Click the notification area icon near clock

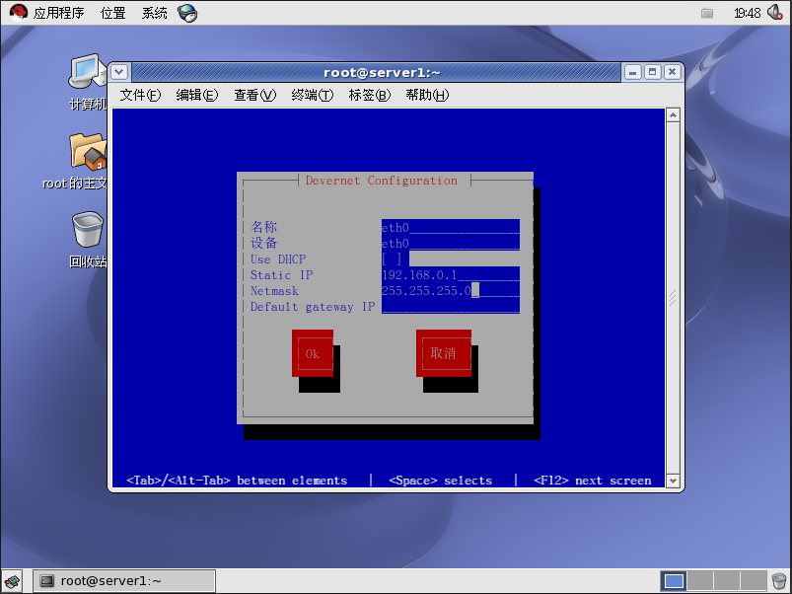pos(707,13)
